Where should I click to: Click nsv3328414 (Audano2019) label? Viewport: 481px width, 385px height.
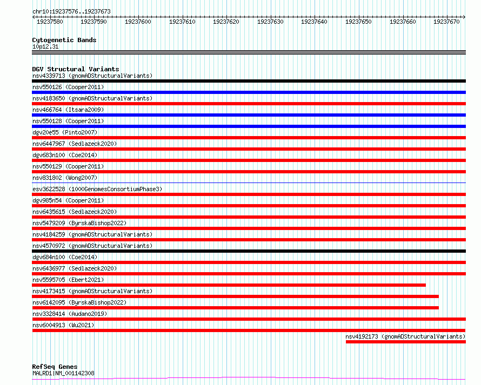[x=70, y=314]
